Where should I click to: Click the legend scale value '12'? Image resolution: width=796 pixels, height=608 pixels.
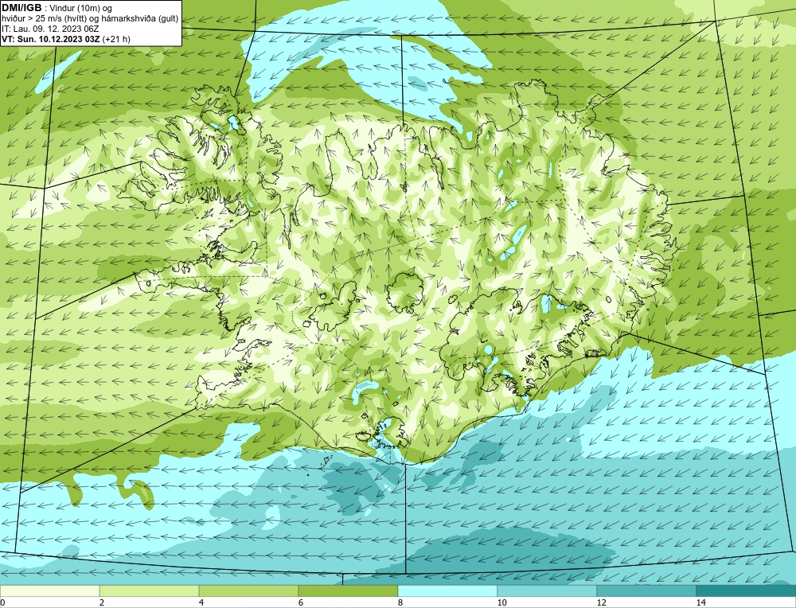[602, 602]
